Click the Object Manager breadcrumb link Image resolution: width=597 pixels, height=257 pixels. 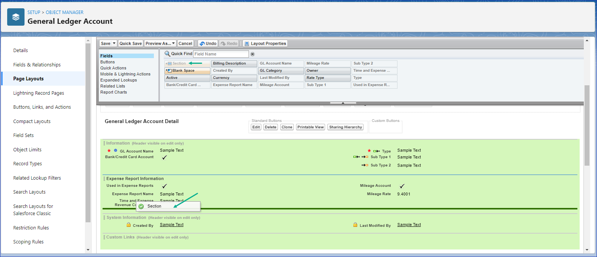coord(64,12)
